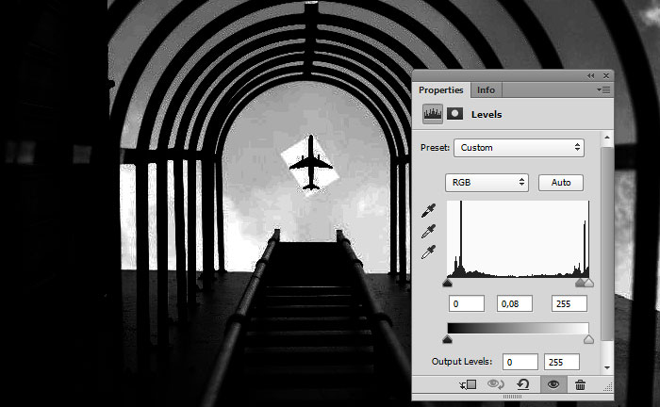Screen dimensions: 660x407
Task: Click the panel resize grip corner
Action: point(608,387)
